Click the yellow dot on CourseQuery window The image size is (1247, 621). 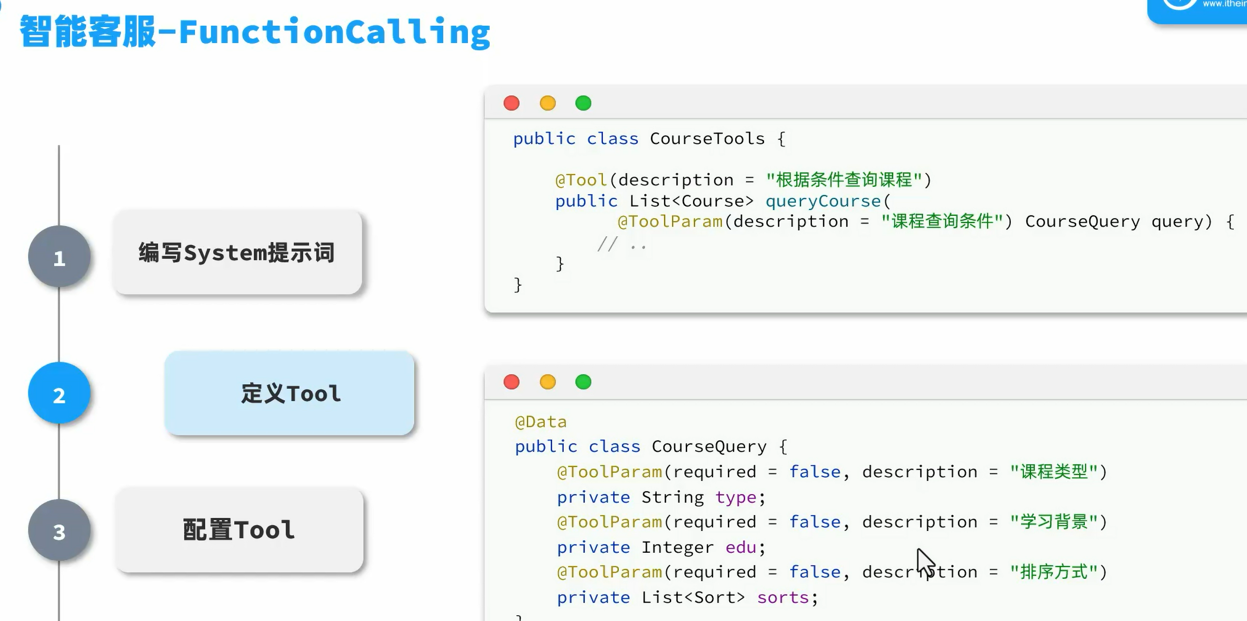pos(547,382)
